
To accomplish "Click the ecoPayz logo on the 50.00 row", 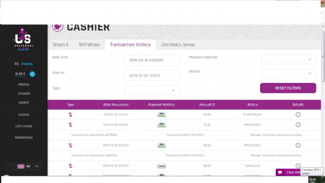I will pyautogui.click(x=162, y=114).
